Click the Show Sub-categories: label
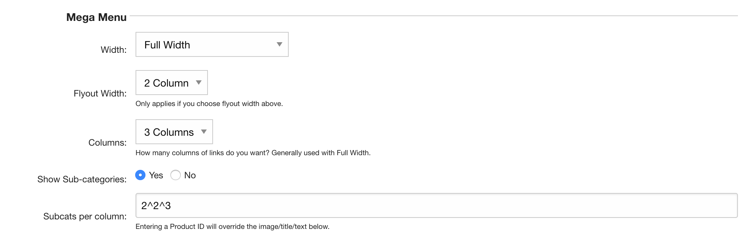This screenshot has height=248, width=753. 82,179
